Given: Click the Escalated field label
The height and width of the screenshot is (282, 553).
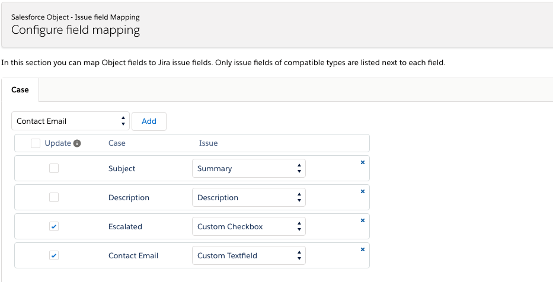Looking at the screenshot, I should click(125, 226).
